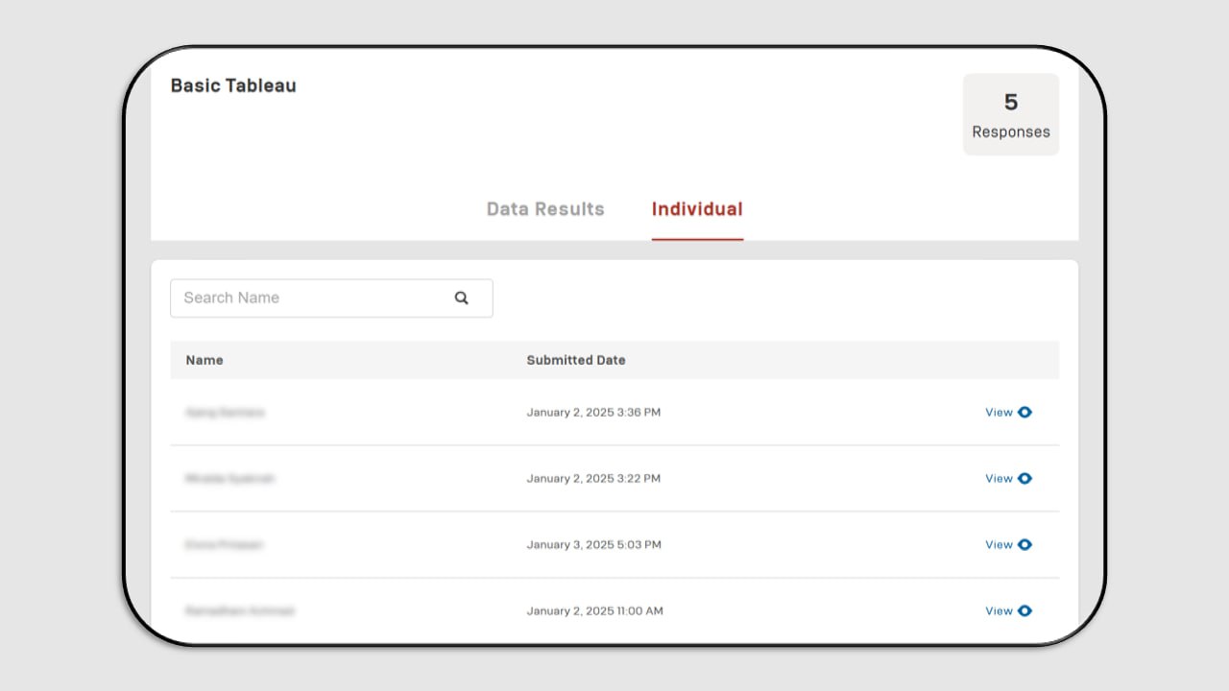Select blurred name in the 3:36 PM row
This screenshot has height=691, width=1229.
[x=225, y=413]
